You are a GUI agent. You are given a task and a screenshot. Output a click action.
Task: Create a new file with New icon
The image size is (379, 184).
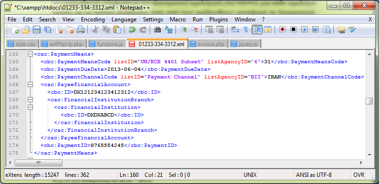point(15,29)
